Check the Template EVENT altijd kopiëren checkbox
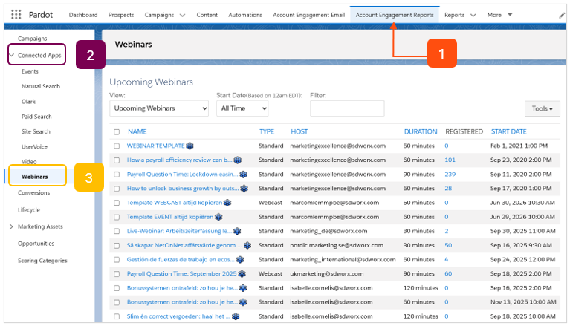The image size is (570, 326). 117,217
